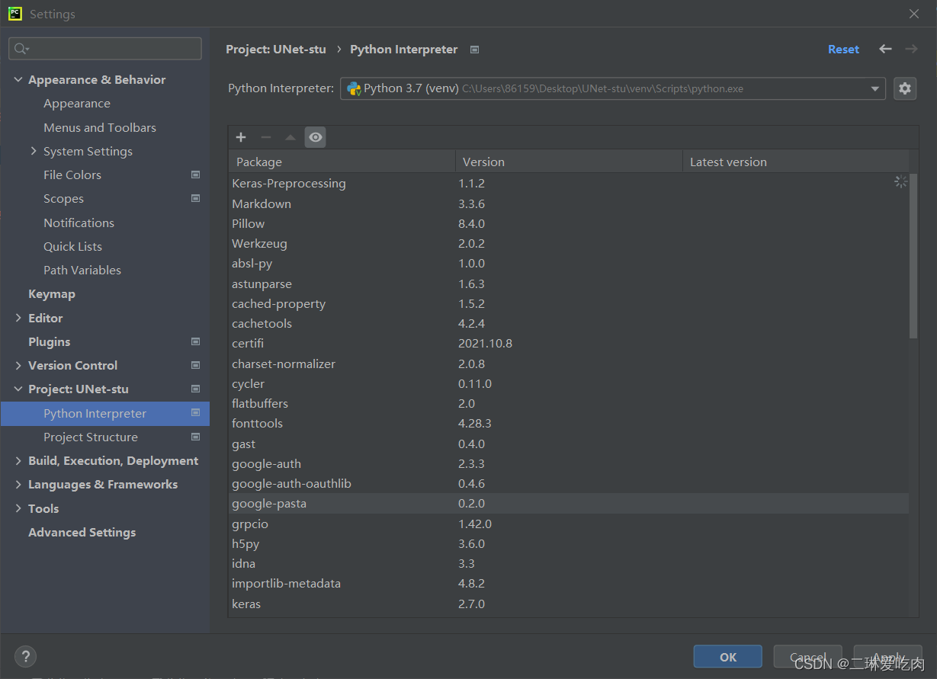Close the Settings dialog window

pyautogui.click(x=914, y=14)
